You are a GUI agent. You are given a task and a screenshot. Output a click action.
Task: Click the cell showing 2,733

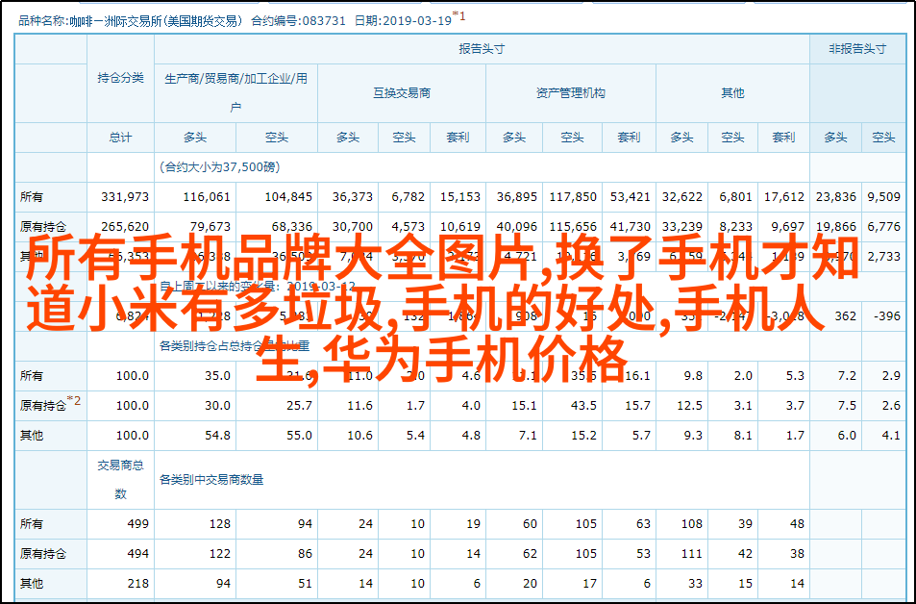(884, 256)
